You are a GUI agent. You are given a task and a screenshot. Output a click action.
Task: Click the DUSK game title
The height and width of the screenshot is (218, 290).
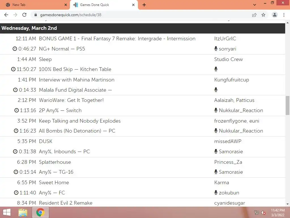pyautogui.click(x=46, y=141)
